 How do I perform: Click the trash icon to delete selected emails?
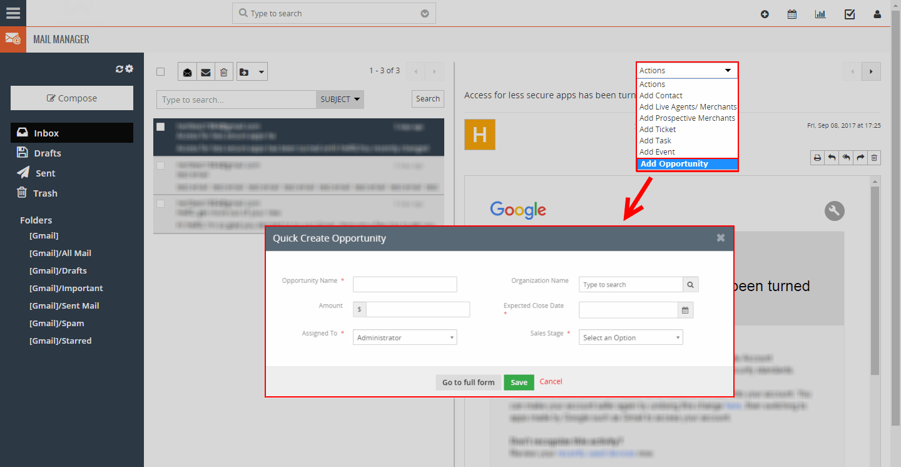pyautogui.click(x=224, y=71)
